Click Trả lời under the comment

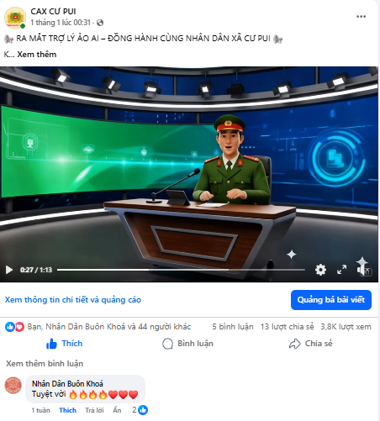[x=94, y=410]
